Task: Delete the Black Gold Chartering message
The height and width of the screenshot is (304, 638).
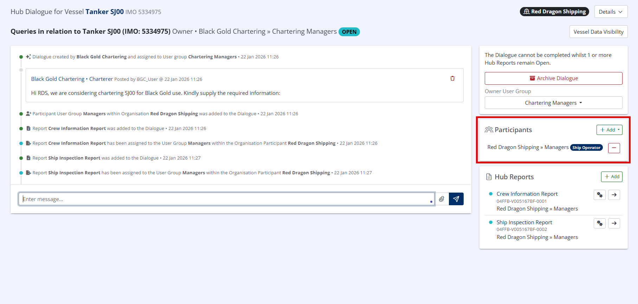Action: [x=452, y=78]
